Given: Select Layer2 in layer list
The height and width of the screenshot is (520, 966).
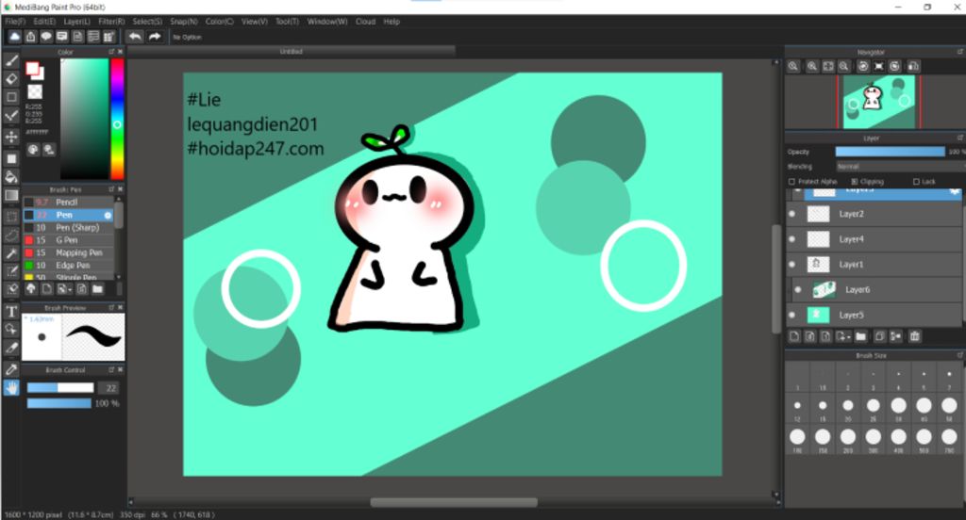Looking at the screenshot, I should 874,214.
